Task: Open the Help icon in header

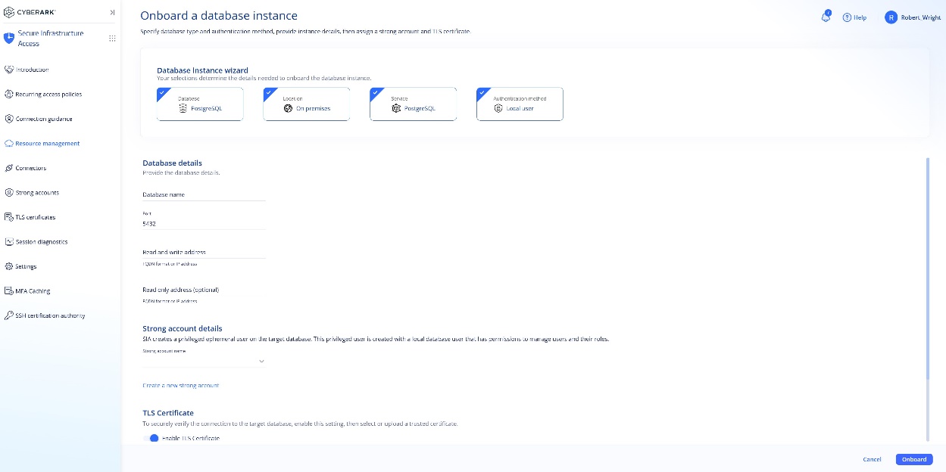Action: [x=847, y=17]
